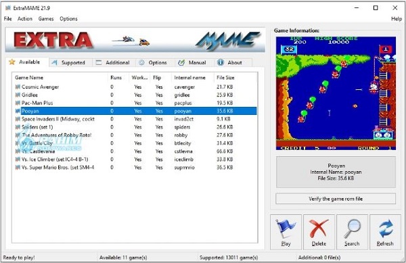Sort list by File Size column header

tap(225, 78)
